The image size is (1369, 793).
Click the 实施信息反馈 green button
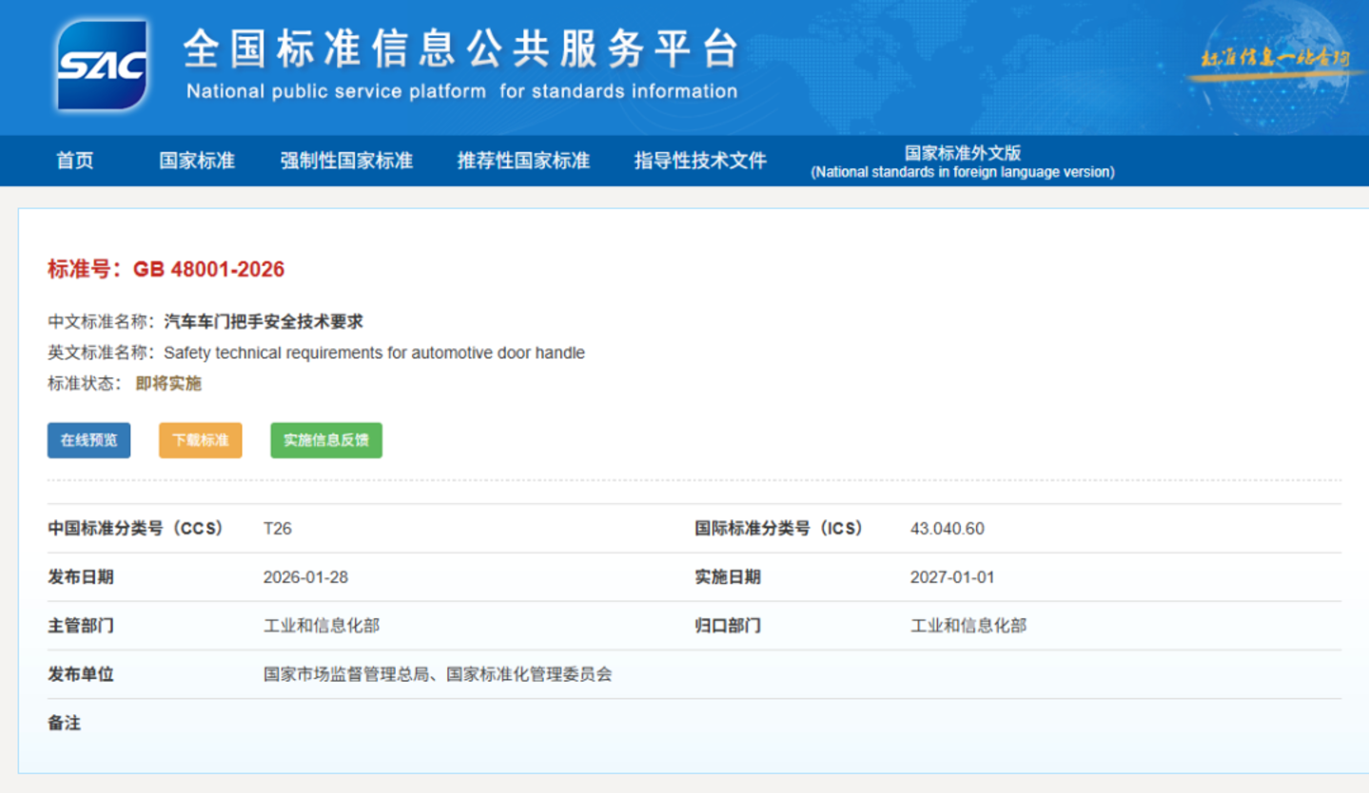coord(326,440)
